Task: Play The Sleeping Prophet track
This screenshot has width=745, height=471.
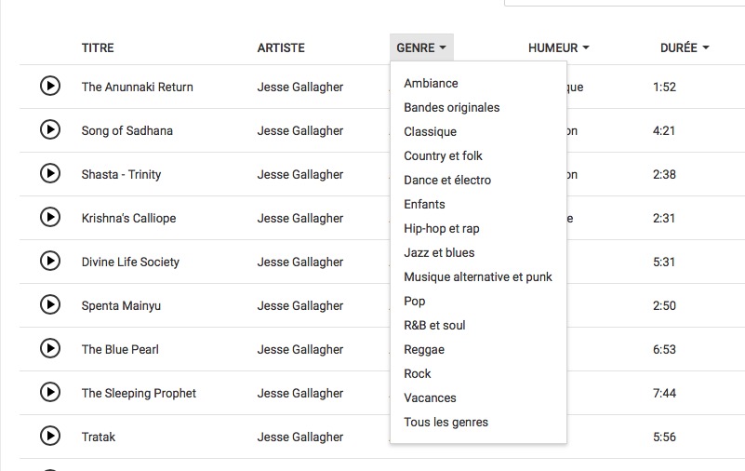Action: point(50,392)
